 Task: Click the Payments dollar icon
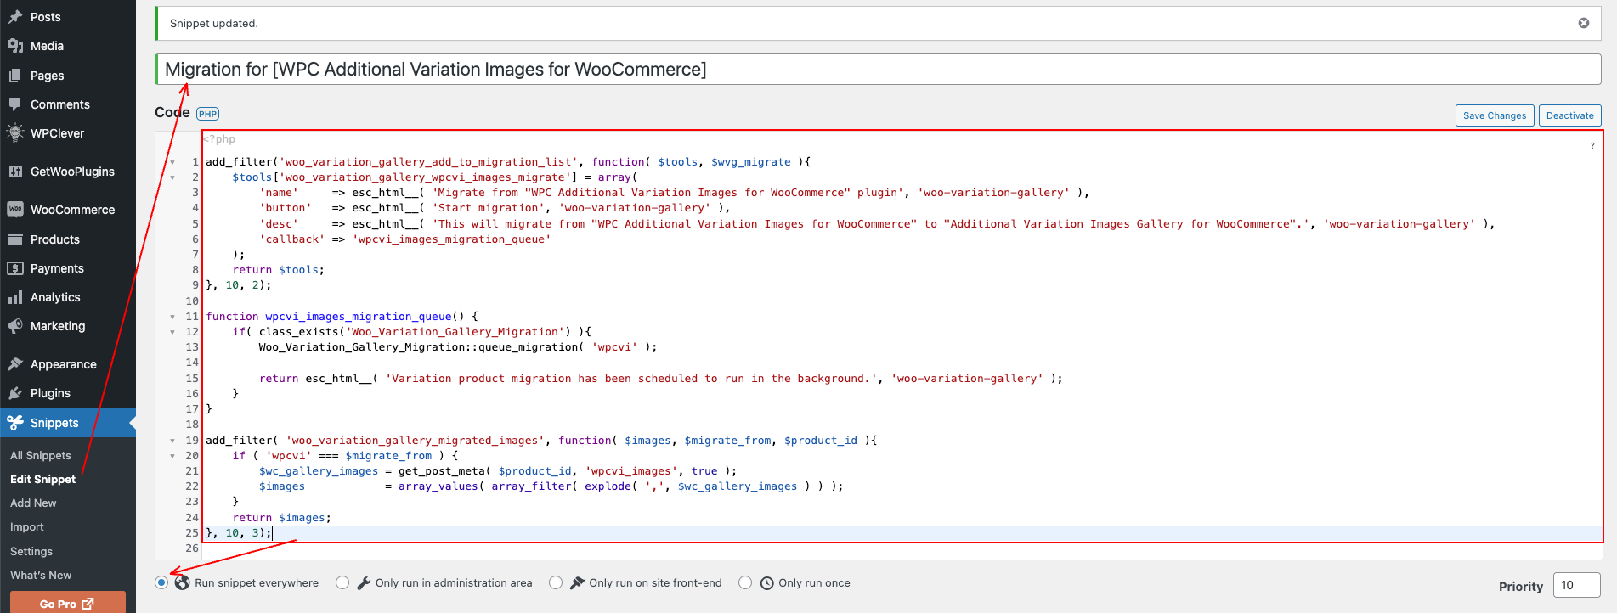tap(15, 268)
